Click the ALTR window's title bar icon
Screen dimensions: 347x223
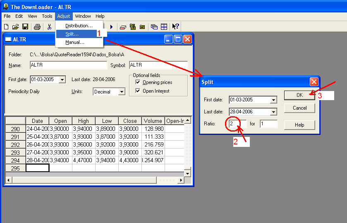coord(8,39)
